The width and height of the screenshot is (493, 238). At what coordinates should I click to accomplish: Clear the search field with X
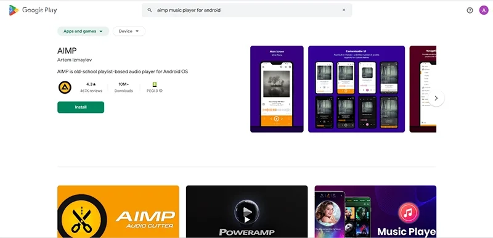(344, 10)
